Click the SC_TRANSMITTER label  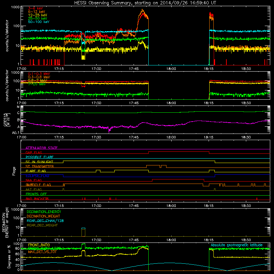point(40,166)
